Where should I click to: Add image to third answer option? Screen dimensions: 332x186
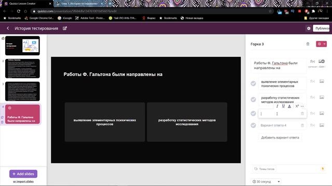(322, 113)
